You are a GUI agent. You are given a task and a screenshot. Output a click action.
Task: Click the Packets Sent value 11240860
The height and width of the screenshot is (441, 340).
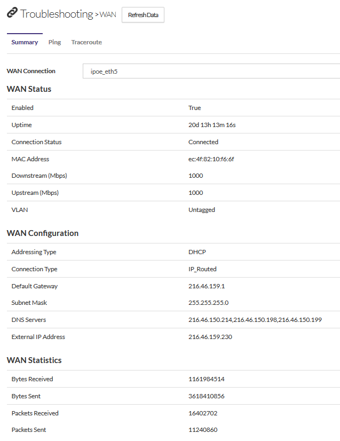pyautogui.click(x=203, y=430)
